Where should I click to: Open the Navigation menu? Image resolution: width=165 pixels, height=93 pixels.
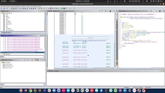pyautogui.click(x=18, y=6)
